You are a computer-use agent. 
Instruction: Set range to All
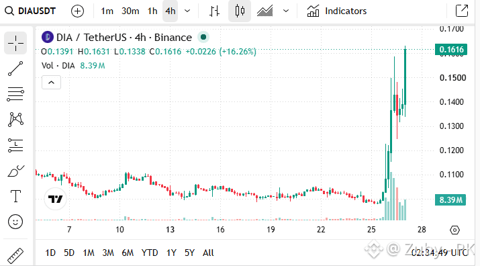point(208,253)
